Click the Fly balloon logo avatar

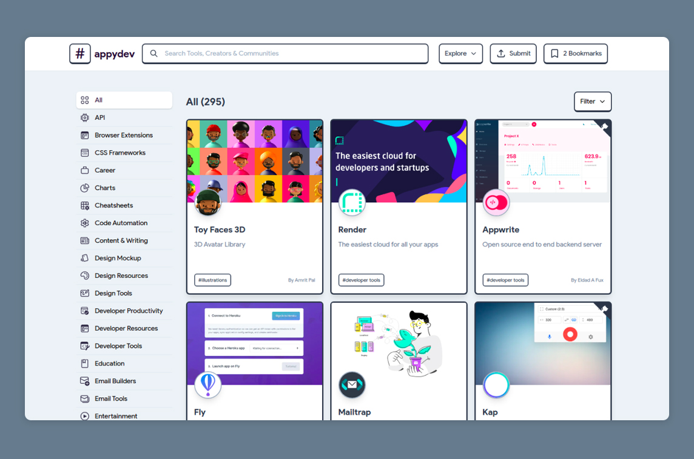pos(208,385)
